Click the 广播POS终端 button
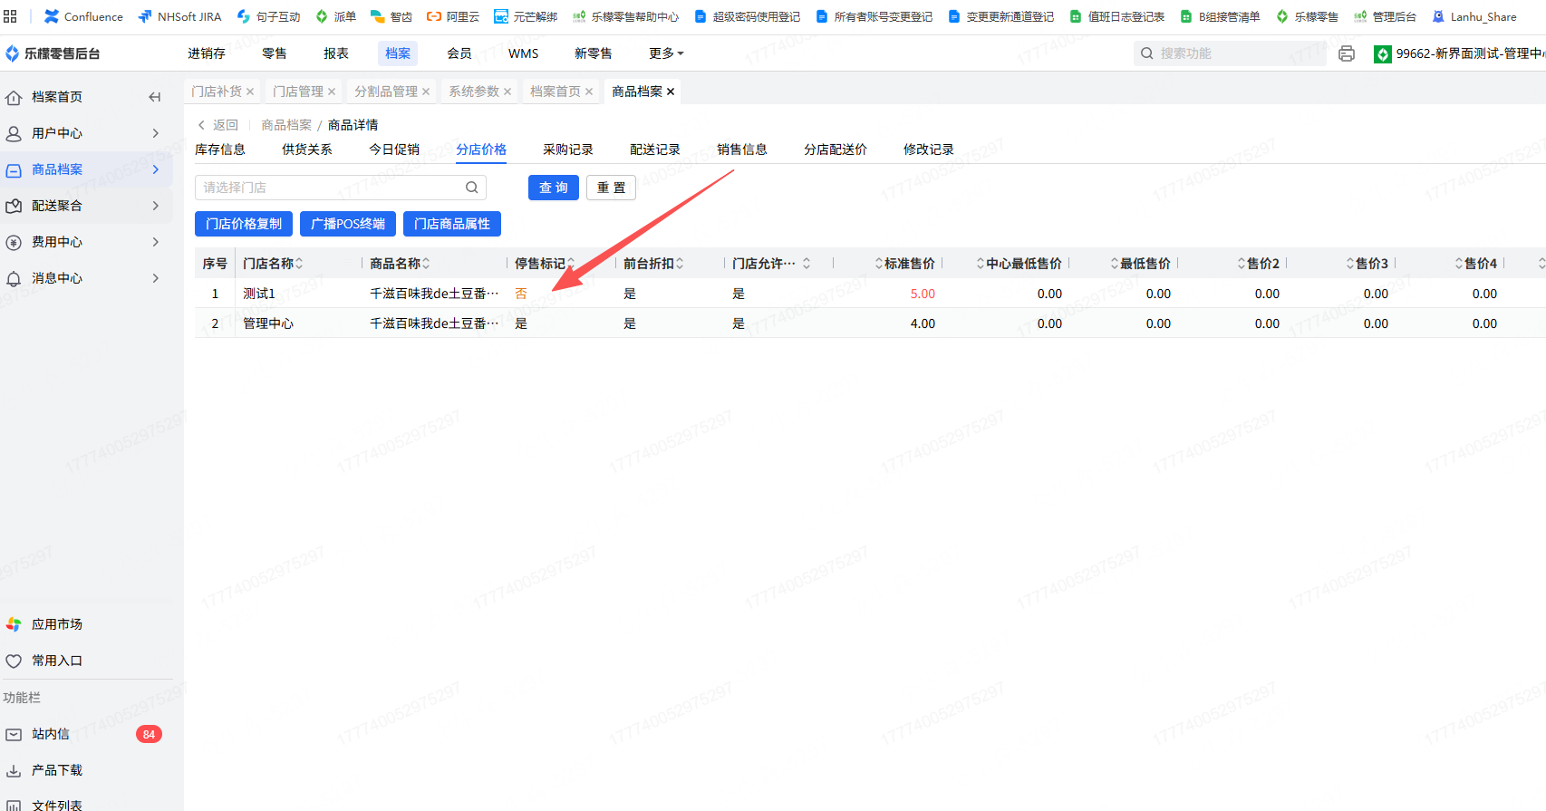 pos(348,224)
